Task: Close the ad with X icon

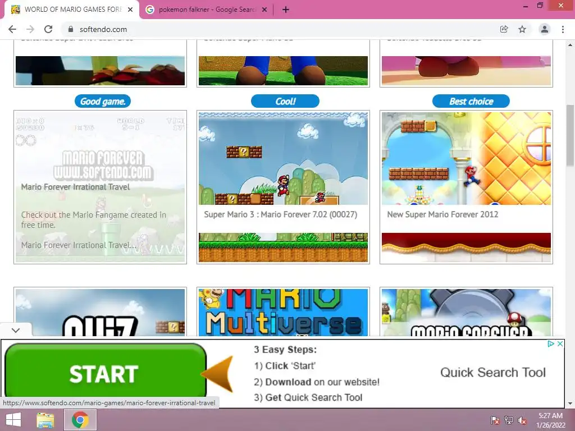Action: [560, 344]
